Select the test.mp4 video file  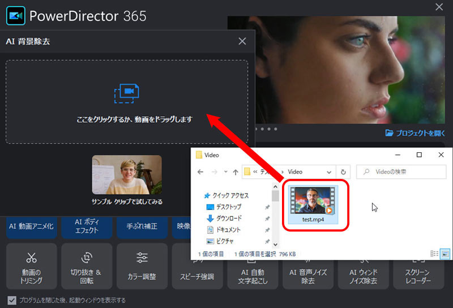coord(313,204)
